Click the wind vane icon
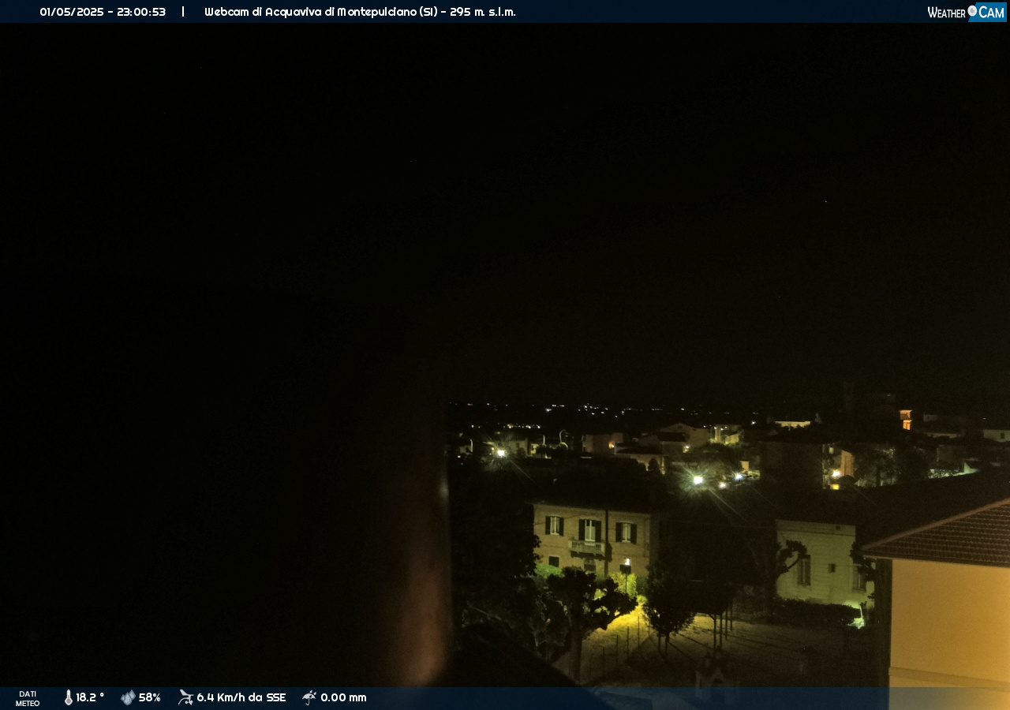Image resolution: width=1010 pixels, height=710 pixels. [x=185, y=697]
